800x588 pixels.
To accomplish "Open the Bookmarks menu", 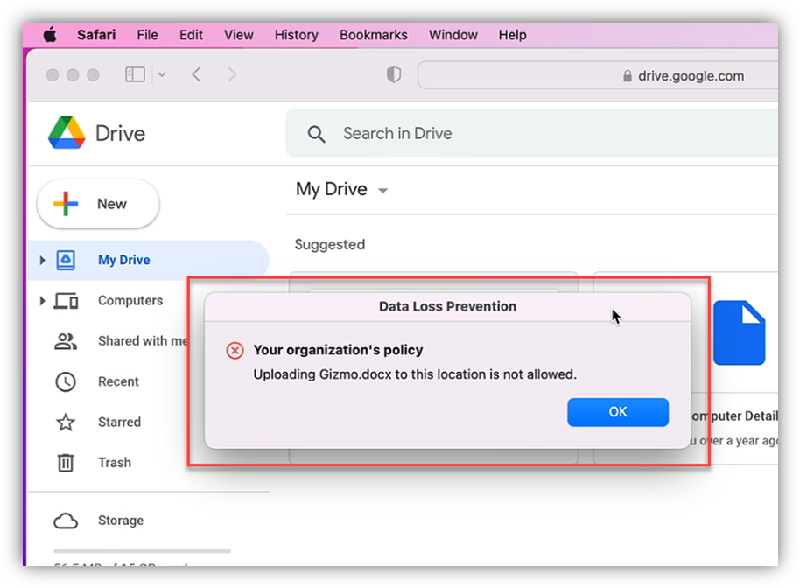I will coord(374,35).
